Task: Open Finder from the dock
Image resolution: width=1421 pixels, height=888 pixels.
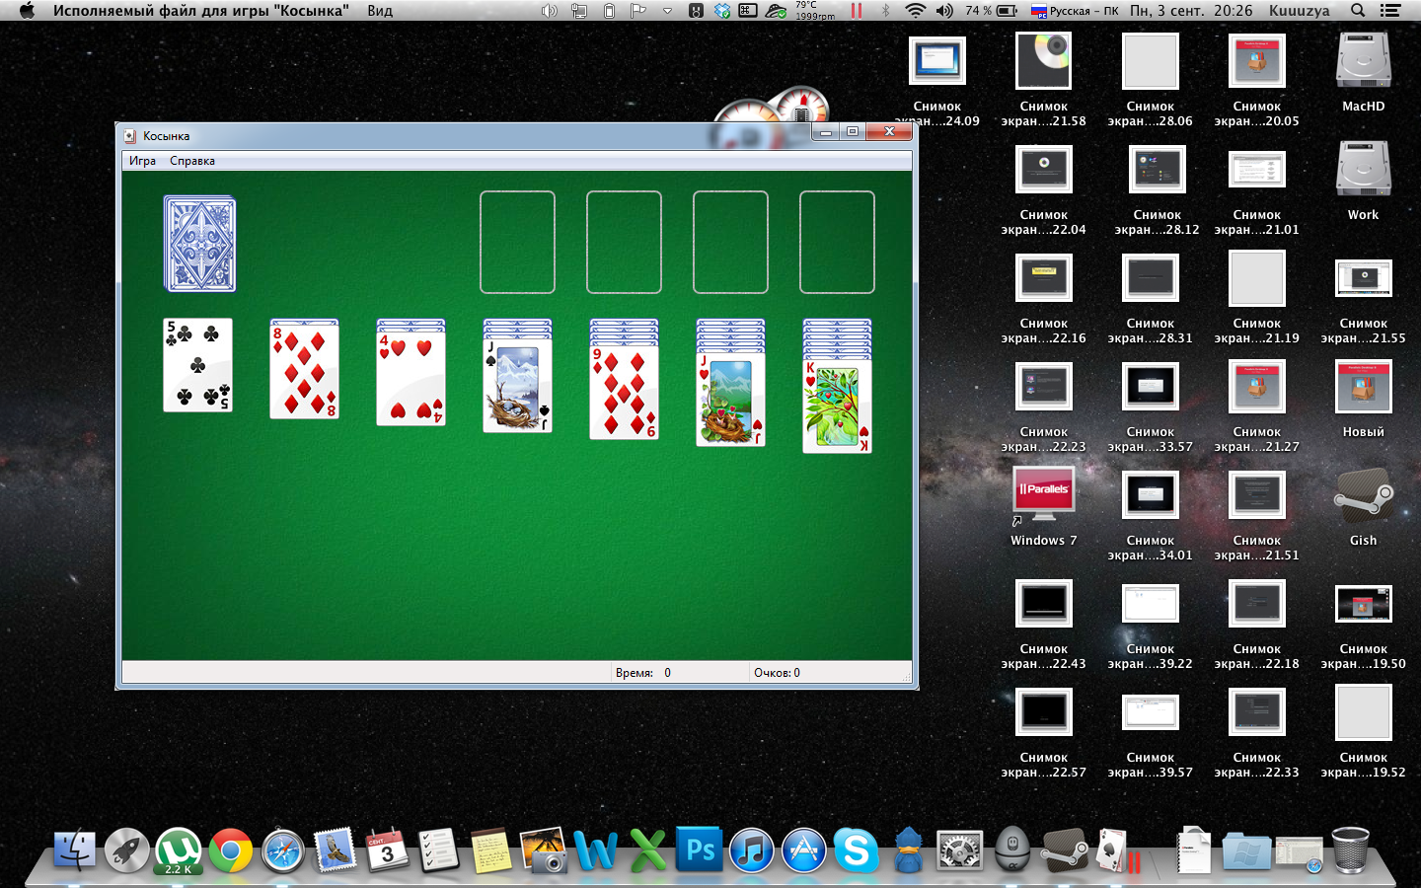Action: pos(75,851)
